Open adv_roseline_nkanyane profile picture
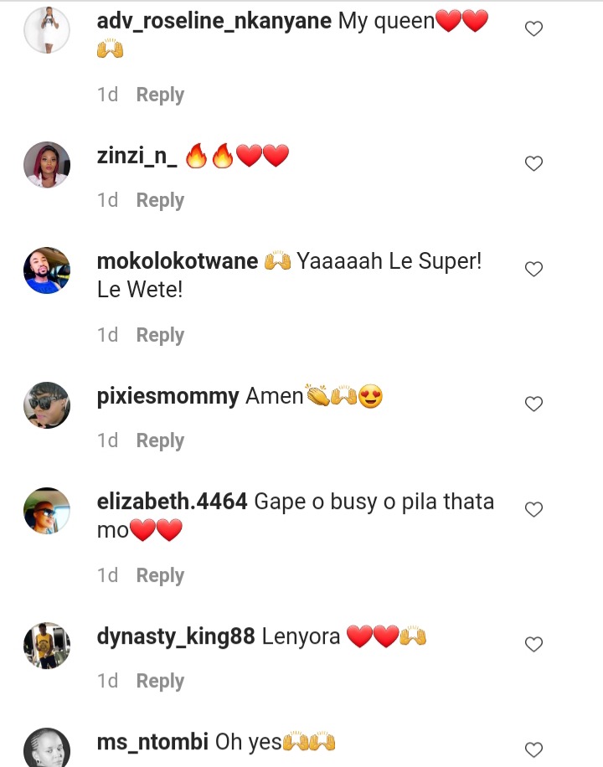Screen dimensions: 603x767 coord(47,30)
